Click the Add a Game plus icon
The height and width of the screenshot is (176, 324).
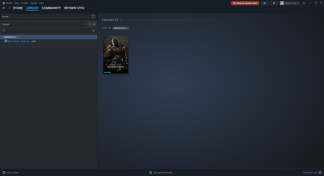click(4, 172)
